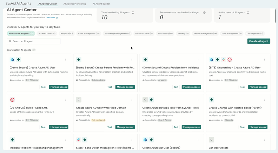This screenshot has width=278, height=153.
Task: Filter by Asset Management (18) category
Action: click(x=89, y=33)
